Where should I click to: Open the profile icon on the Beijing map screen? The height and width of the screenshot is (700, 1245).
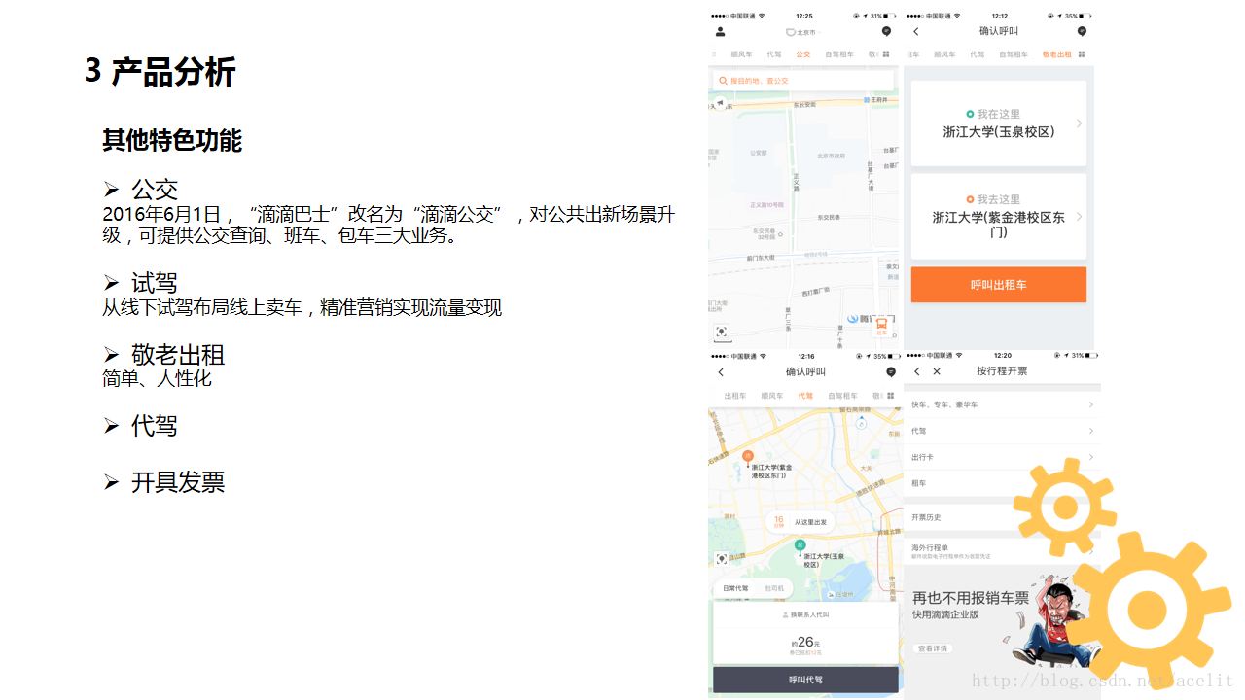click(720, 32)
